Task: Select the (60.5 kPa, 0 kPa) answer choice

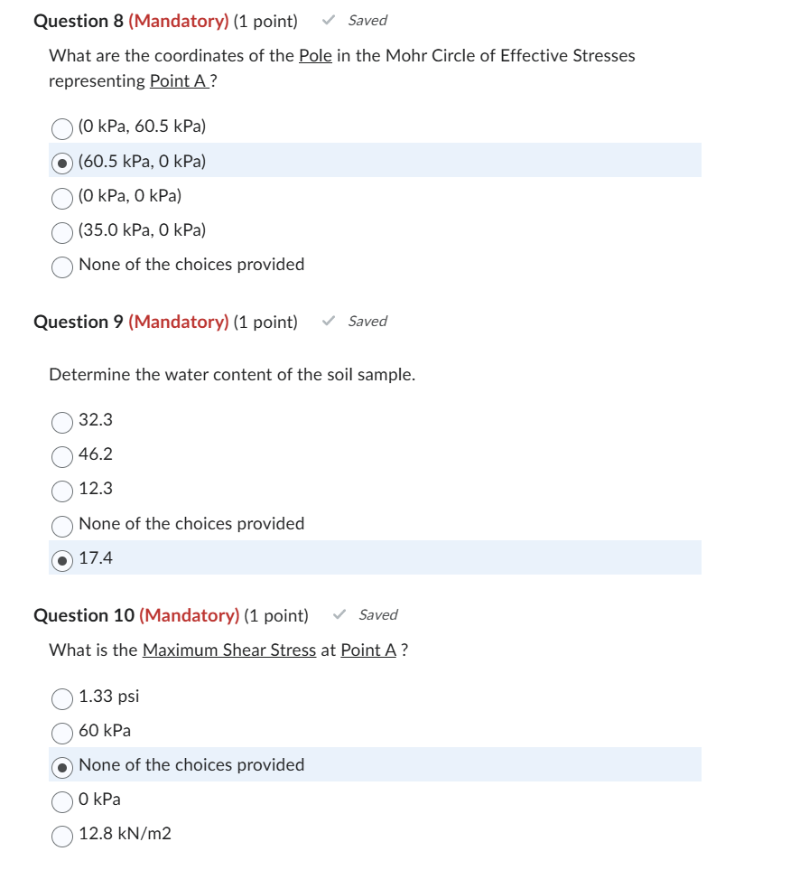Action: coord(61,163)
